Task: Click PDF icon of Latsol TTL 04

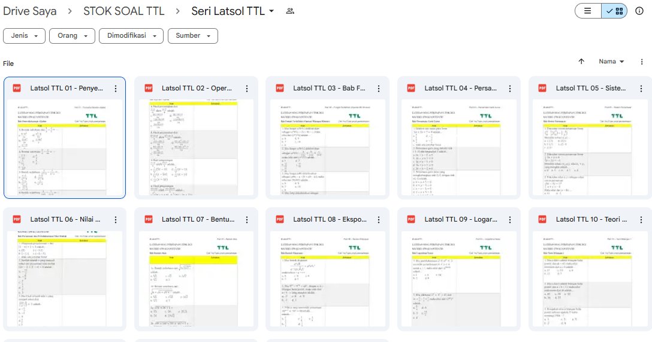Action: pos(411,88)
